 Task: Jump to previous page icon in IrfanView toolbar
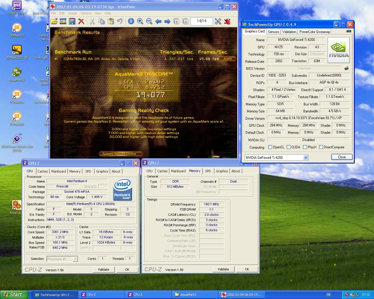[176, 21]
